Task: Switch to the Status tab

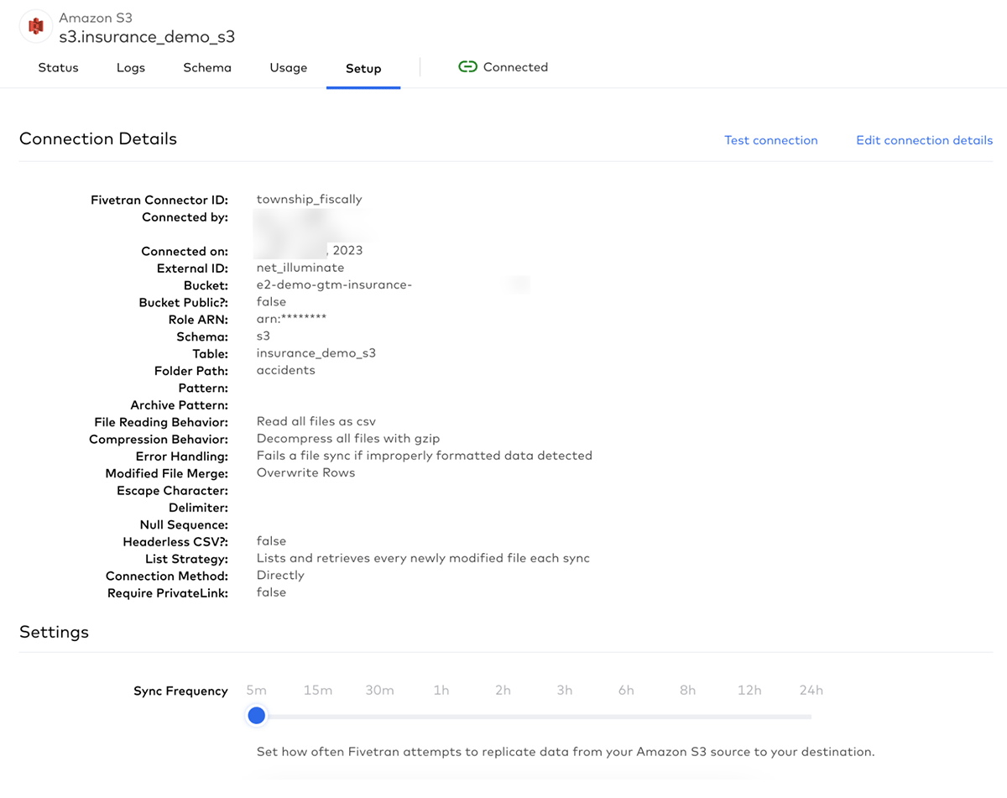Action: pyautogui.click(x=58, y=68)
